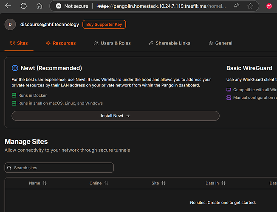This screenshot has height=212, width=277.
Task: Click discourse@hhf.technology account email
Action: point(50,24)
